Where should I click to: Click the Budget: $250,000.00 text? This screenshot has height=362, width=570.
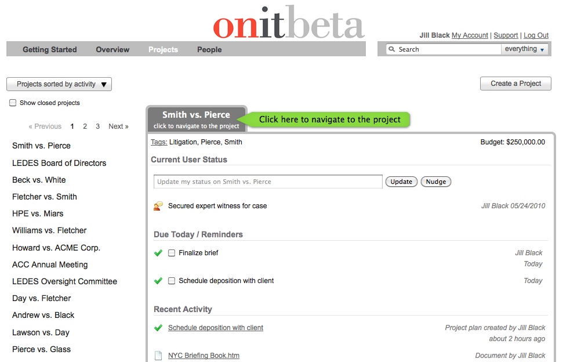point(513,142)
